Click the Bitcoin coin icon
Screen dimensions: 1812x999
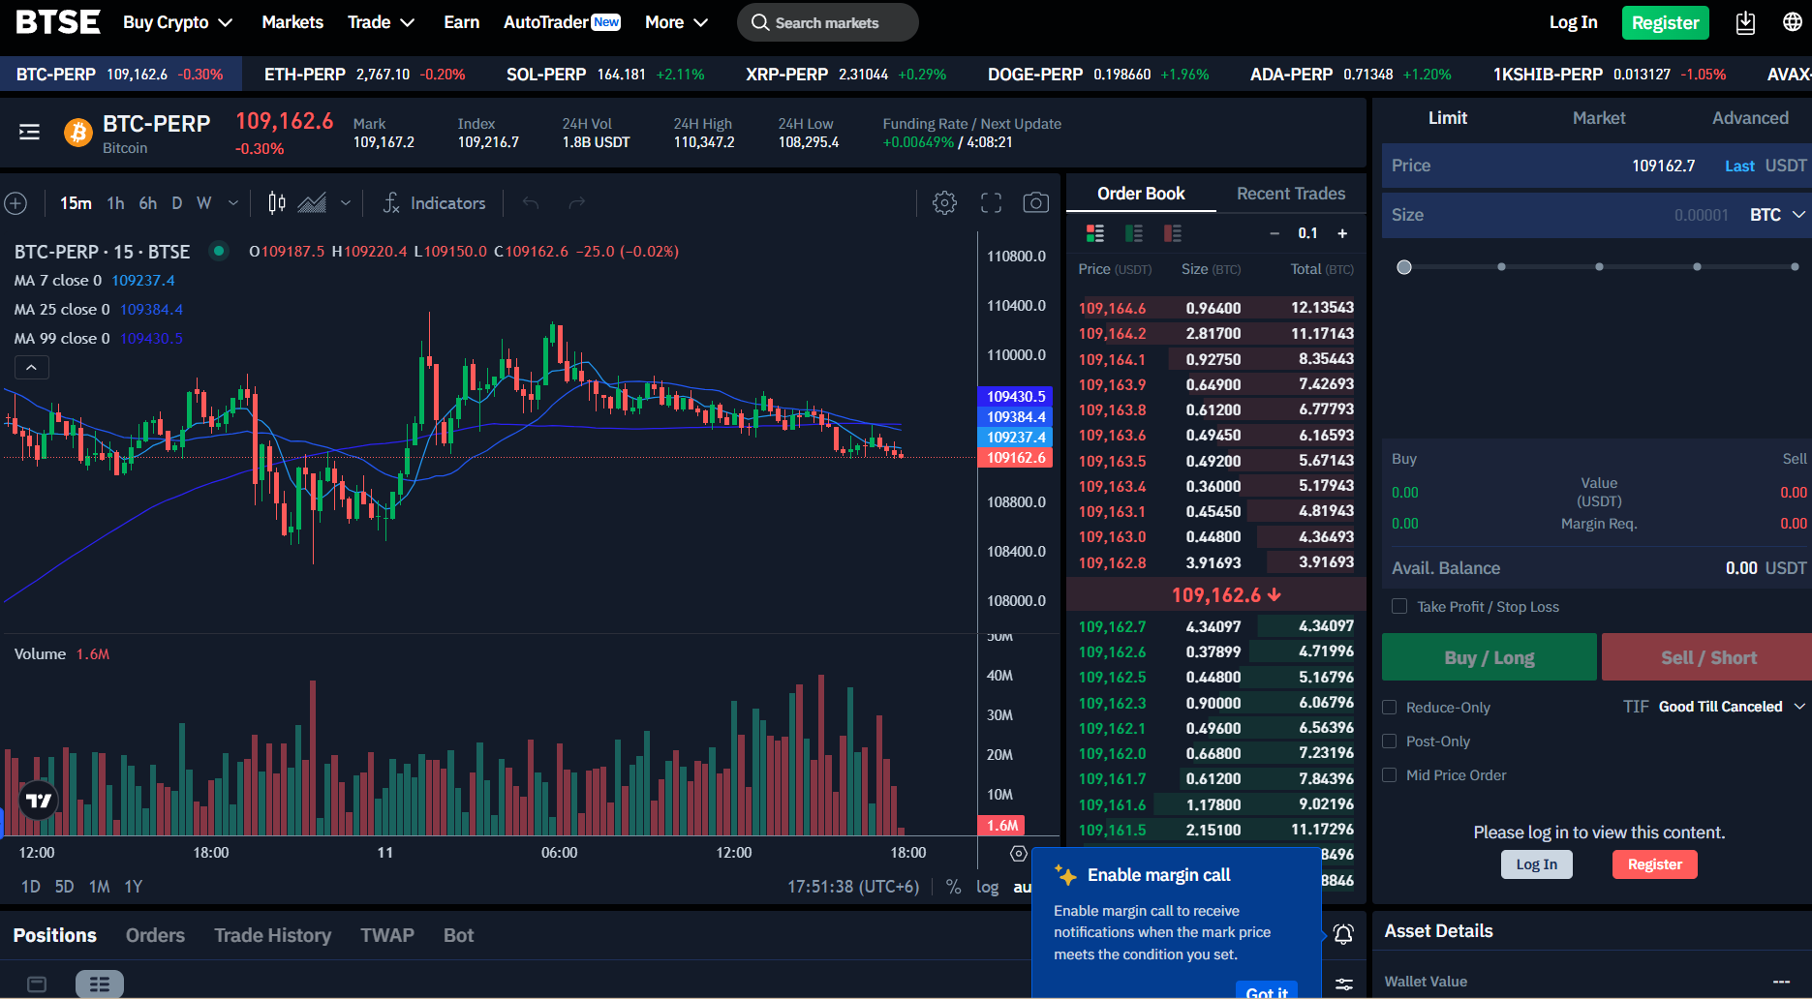point(77,133)
